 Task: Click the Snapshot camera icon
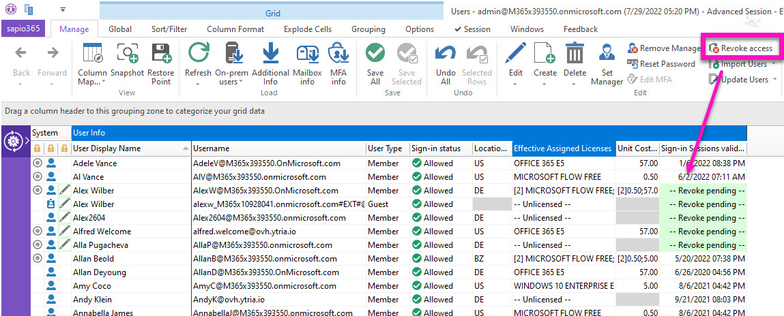coord(127,54)
